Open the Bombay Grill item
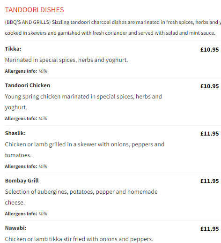The image size is (221, 243). (x=22, y=181)
